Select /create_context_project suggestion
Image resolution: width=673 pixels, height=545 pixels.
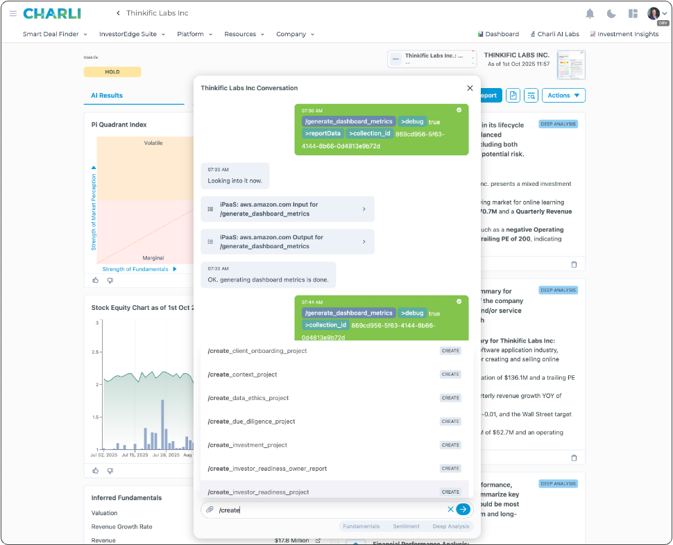[334, 374]
